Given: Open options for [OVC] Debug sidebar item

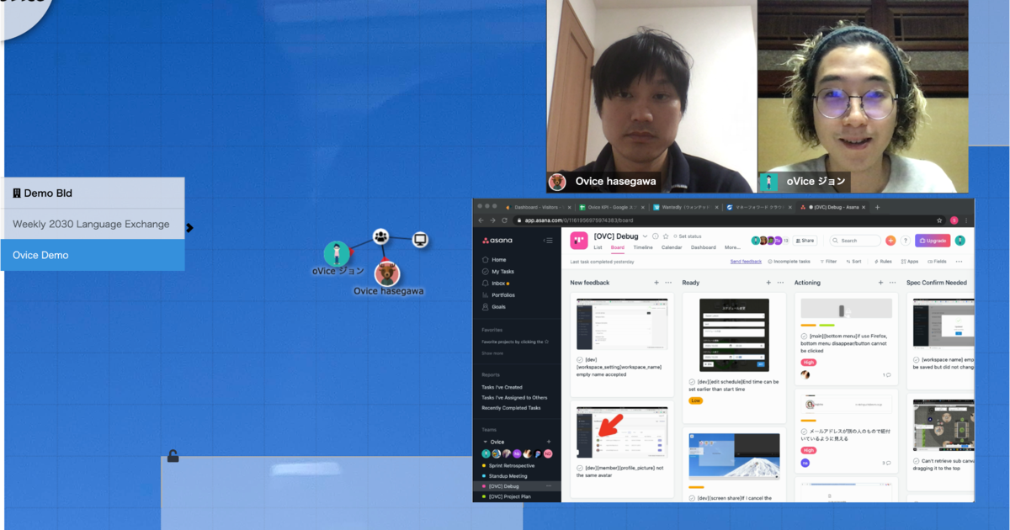Looking at the screenshot, I should (549, 486).
